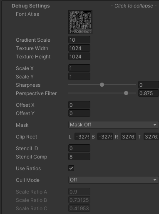Click the Scale Ratio C field
This screenshot has height=214, width=159.
tap(79, 209)
